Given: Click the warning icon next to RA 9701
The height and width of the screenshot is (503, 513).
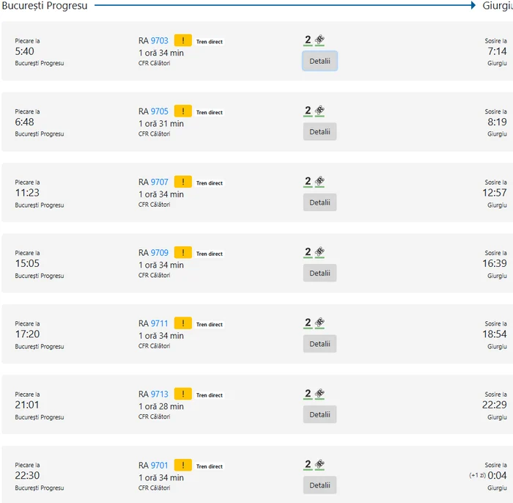Looking at the screenshot, I should (182, 466).
